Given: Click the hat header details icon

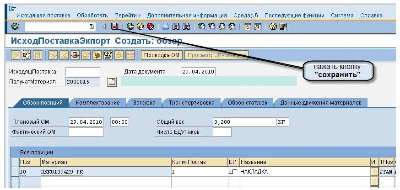Looking at the screenshot, I should pos(75,55).
